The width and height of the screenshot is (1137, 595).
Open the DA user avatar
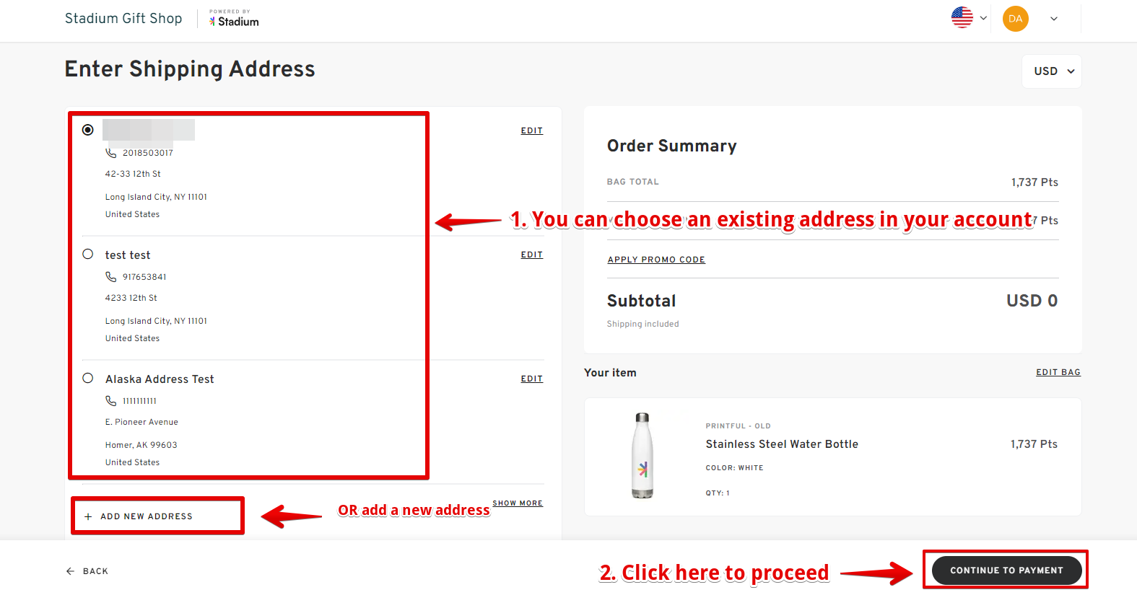pyautogui.click(x=1015, y=19)
